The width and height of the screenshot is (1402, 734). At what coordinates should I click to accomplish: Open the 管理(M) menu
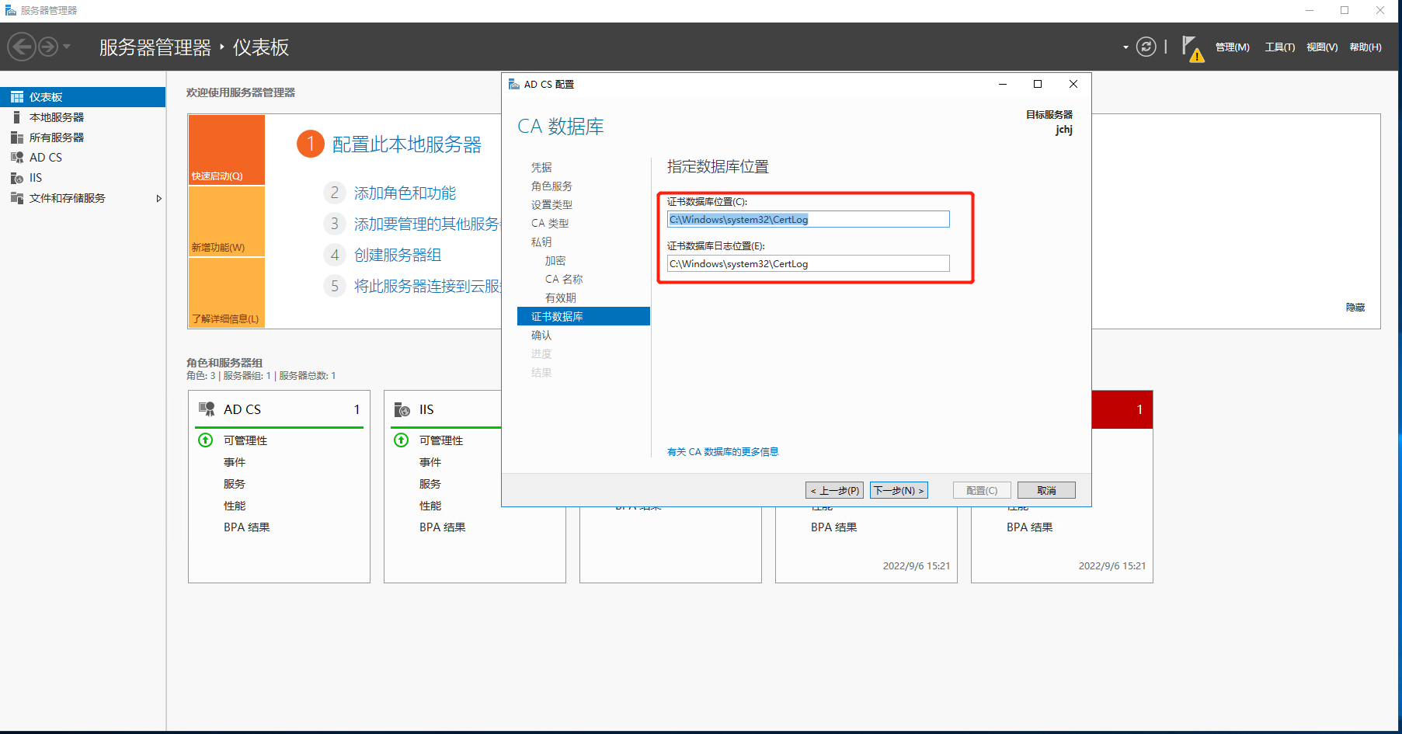(x=1232, y=47)
